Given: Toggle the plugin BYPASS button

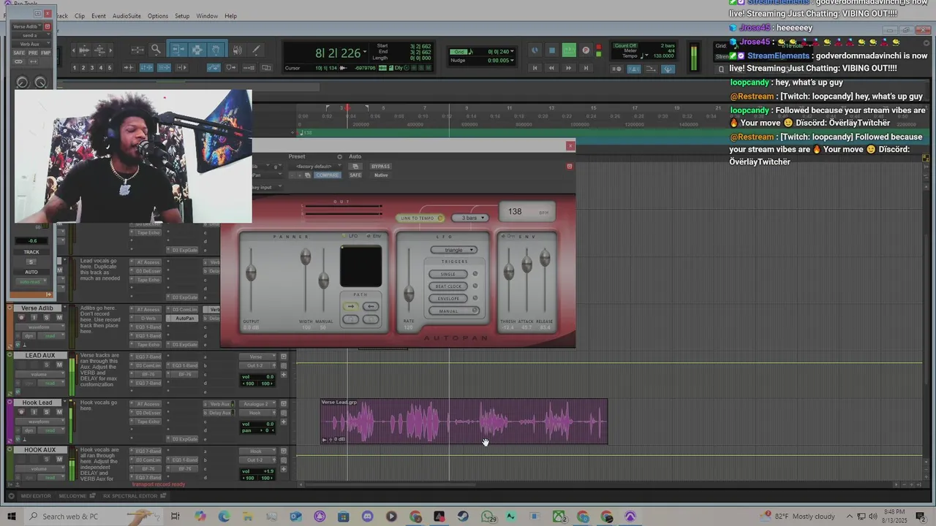Looking at the screenshot, I should coord(380,167).
